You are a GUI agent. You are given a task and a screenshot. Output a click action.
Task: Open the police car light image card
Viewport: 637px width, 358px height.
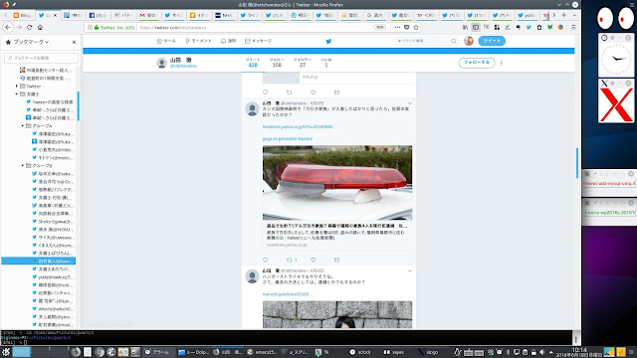pyautogui.click(x=337, y=183)
